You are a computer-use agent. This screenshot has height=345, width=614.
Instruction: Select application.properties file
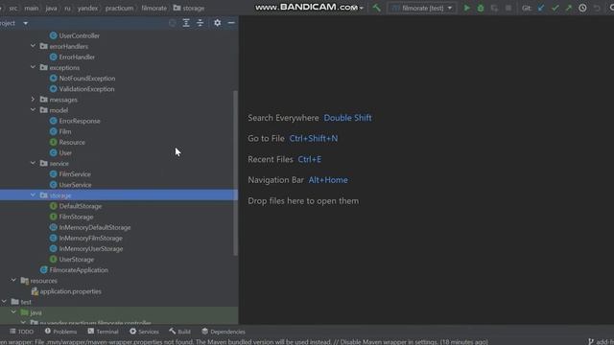click(70, 291)
